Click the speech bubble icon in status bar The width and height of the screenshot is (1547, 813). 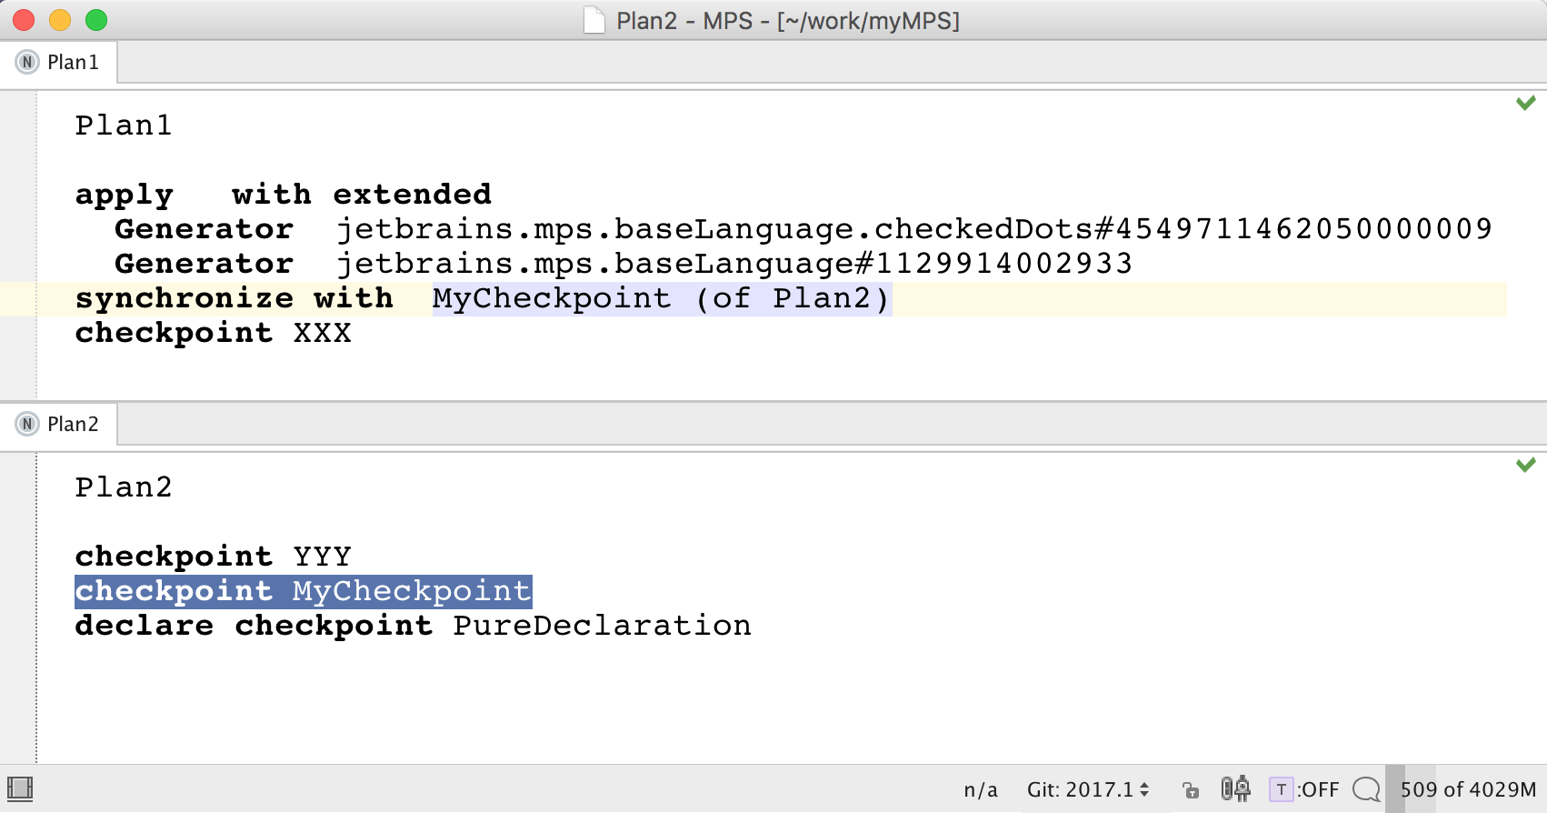click(x=1365, y=788)
